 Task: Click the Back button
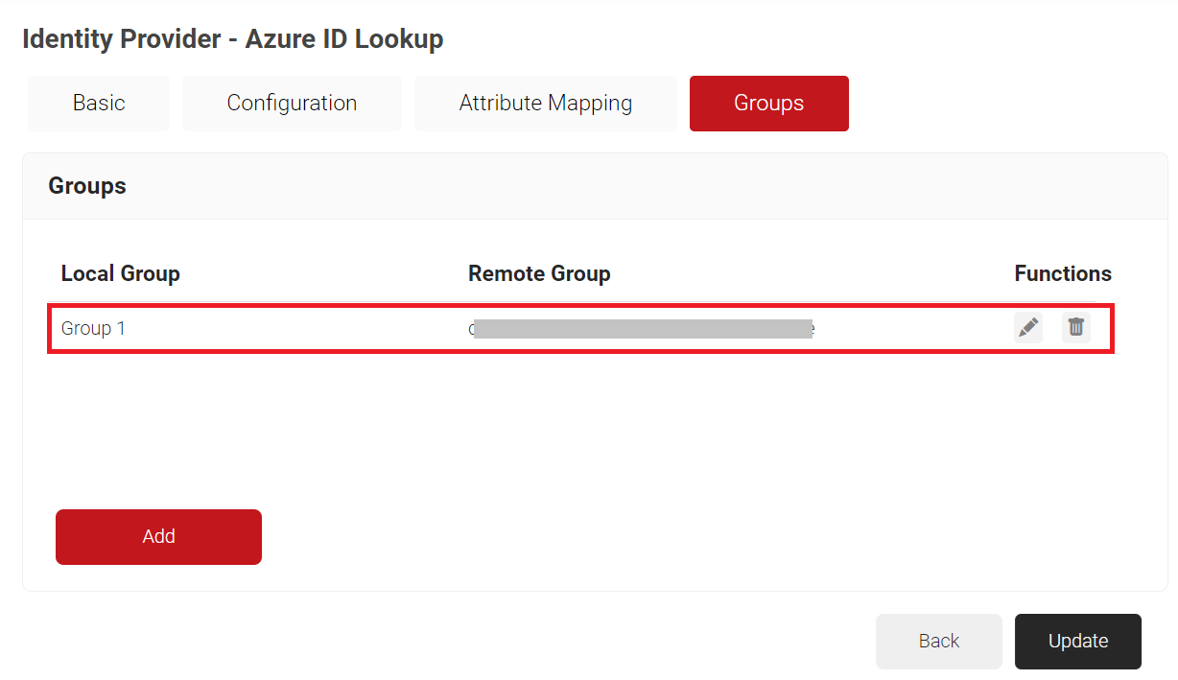click(938, 641)
